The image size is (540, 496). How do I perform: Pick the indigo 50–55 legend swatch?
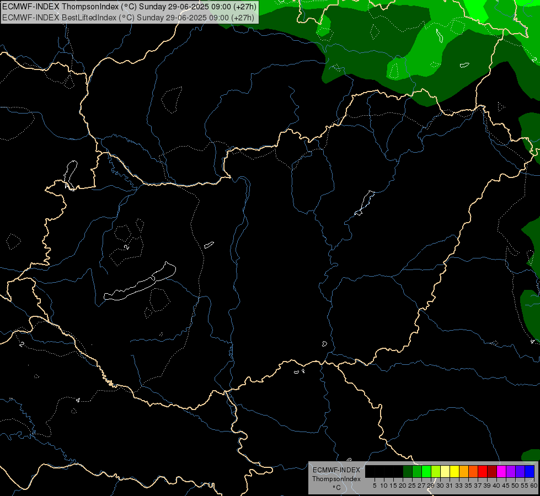pyautogui.click(x=520, y=471)
